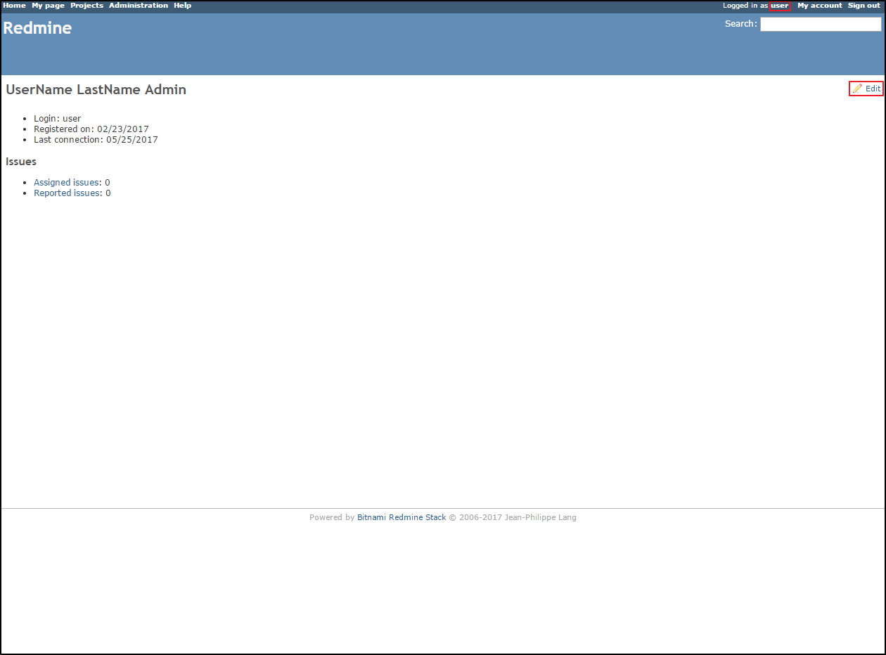
Task: Click the Redmine header title
Action: pyautogui.click(x=37, y=28)
